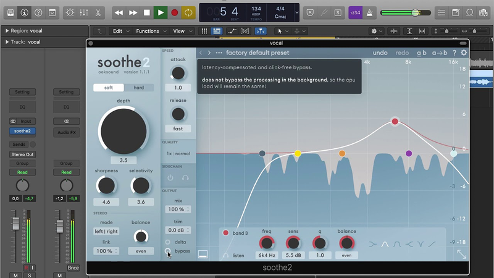This screenshot has width=494, height=278.
Task: Toggle the cycle loop button
Action: [188, 12]
